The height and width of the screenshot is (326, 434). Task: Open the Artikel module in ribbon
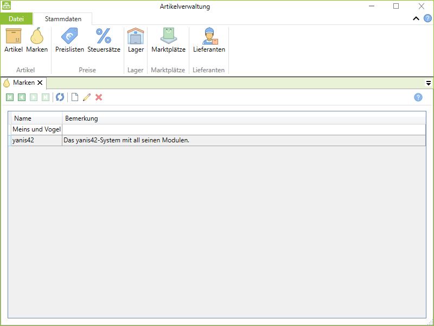coord(14,41)
